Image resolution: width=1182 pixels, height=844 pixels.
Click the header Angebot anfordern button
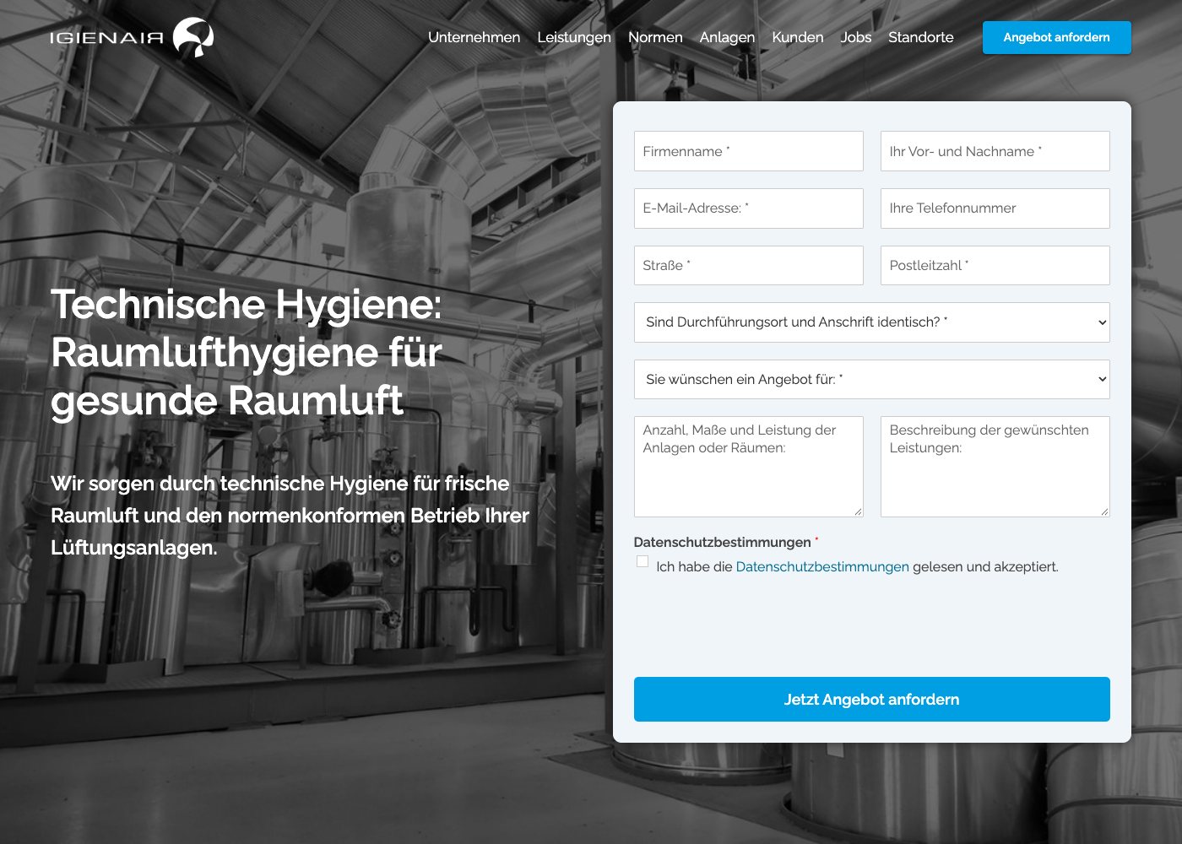pos(1057,37)
